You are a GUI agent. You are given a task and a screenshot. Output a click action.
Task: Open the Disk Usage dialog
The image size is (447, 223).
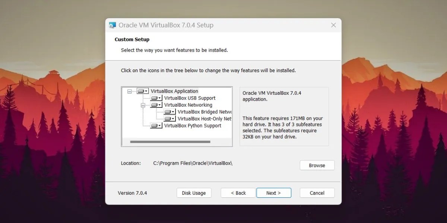(194, 193)
